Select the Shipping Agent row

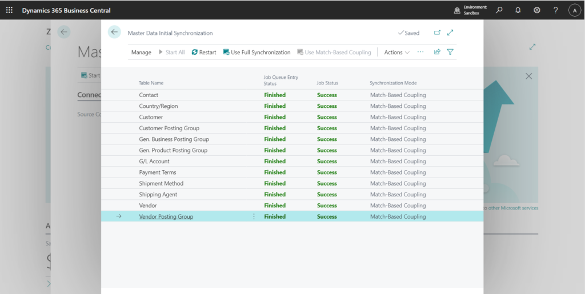pos(292,195)
